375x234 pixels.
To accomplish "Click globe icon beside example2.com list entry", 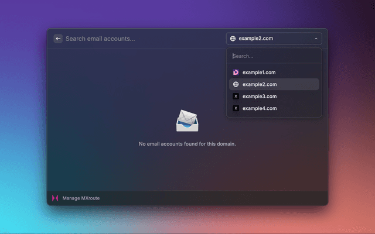I will tap(236, 84).
